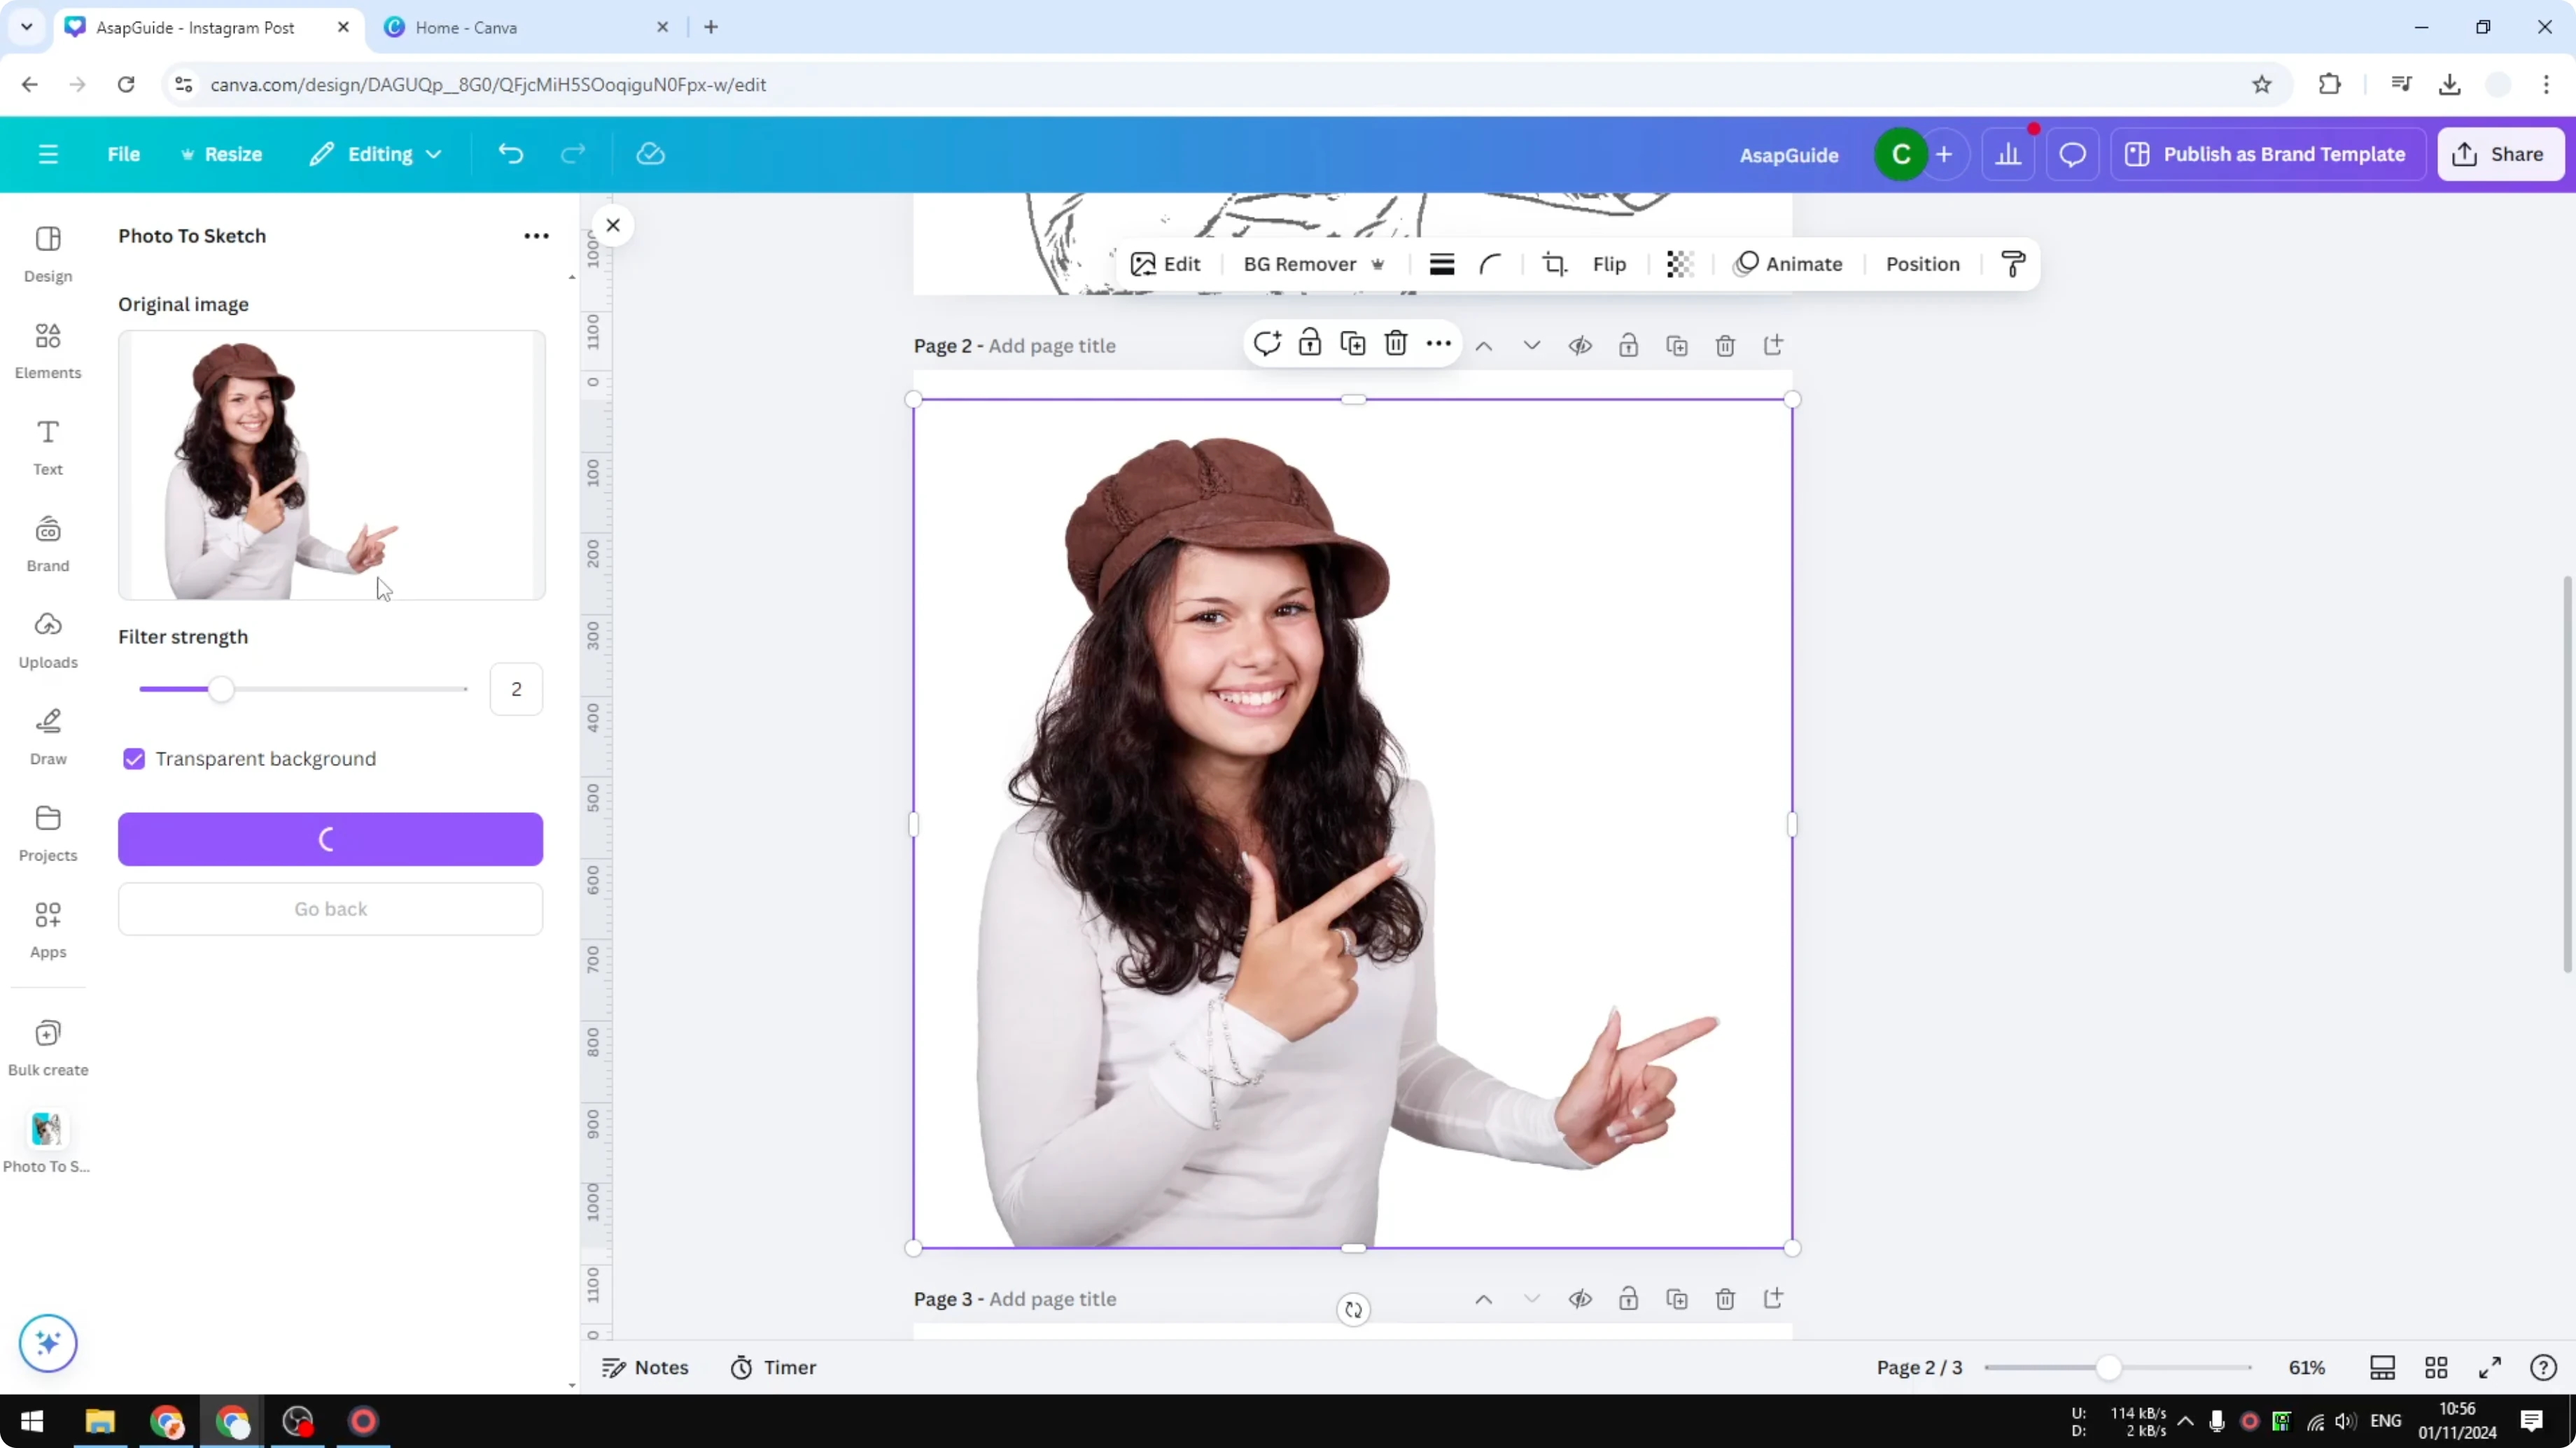Screen dimensions: 2576x1448
Task: Hide Page 2 with the eye icon
Action: [x=1580, y=345]
